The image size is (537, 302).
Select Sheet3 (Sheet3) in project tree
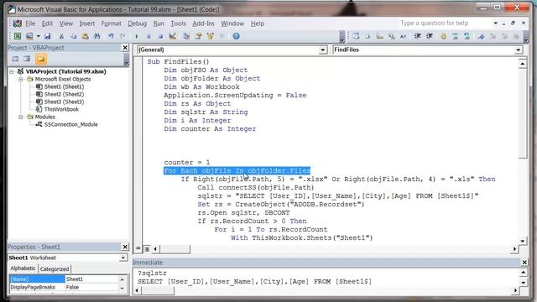64,102
